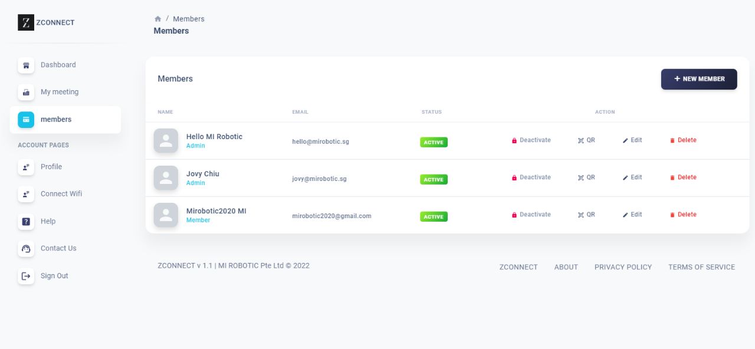Edit the Hello MI Robotic member
Viewport: 755px width, 349px height.
click(632, 140)
